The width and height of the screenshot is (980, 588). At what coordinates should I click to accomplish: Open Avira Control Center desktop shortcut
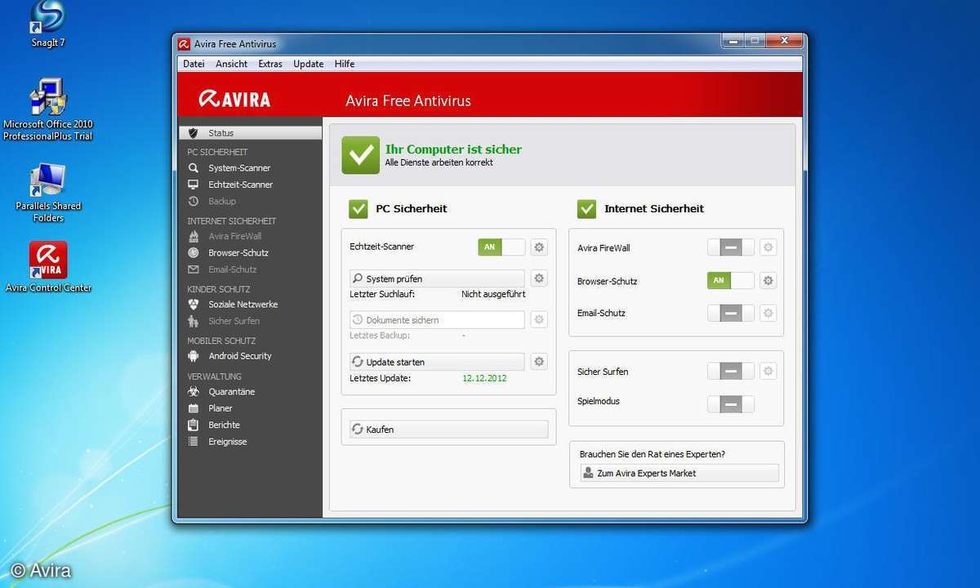pyautogui.click(x=48, y=267)
